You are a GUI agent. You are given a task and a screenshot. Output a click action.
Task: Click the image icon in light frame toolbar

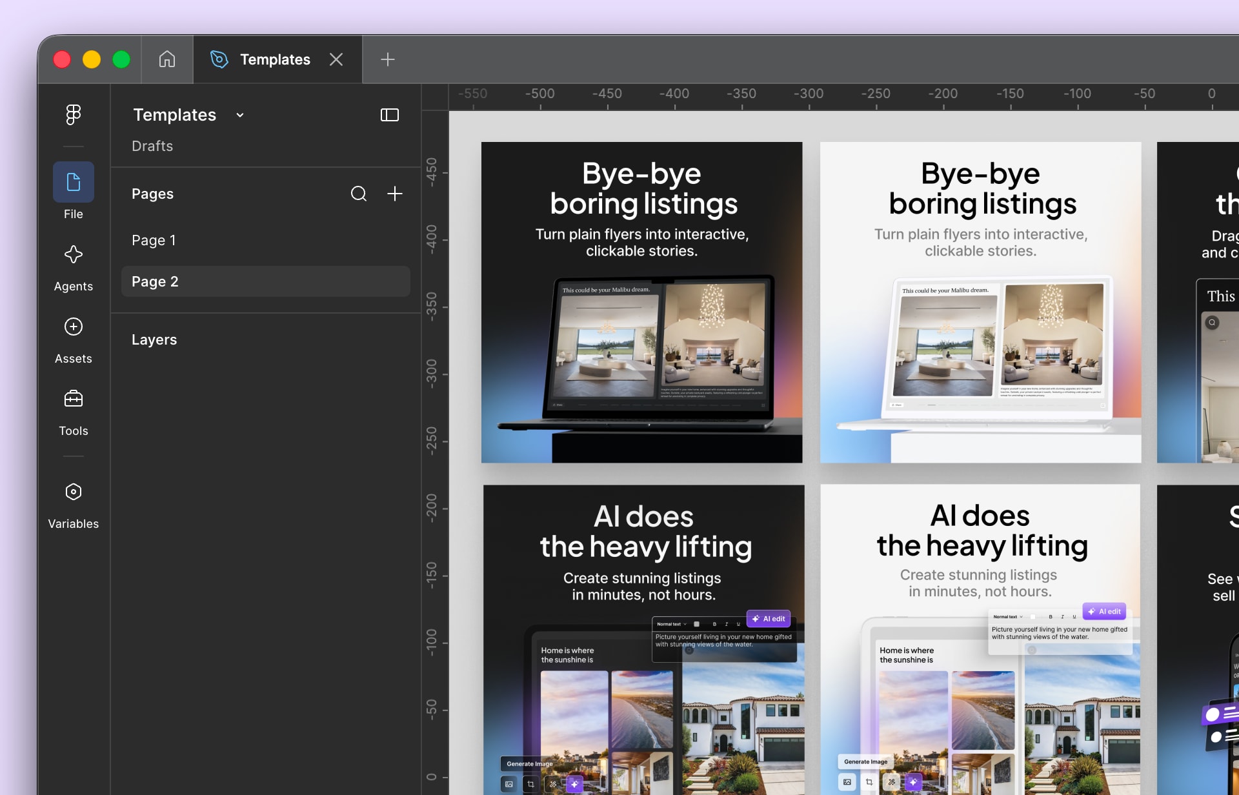tap(847, 782)
